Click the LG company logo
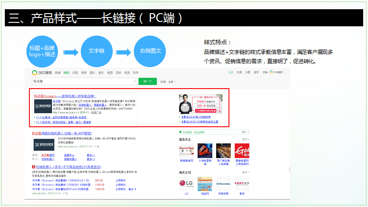368x207 pixels. click(x=186, y=182)
